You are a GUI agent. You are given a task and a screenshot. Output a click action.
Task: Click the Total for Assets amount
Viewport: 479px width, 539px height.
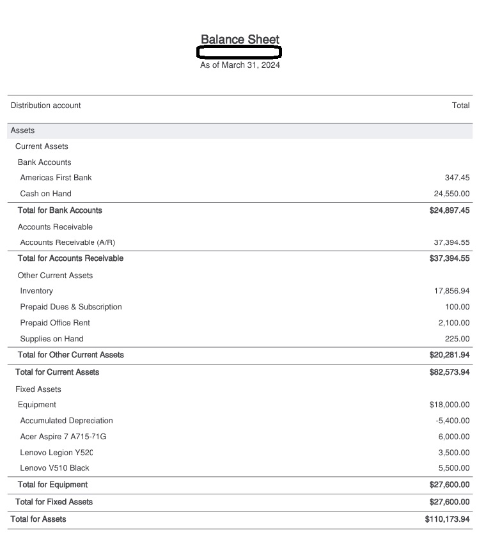447,519
